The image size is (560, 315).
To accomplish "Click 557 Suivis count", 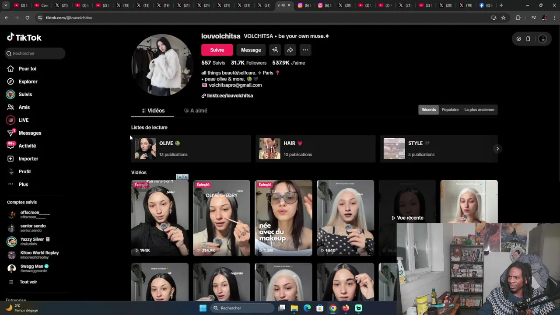I will [213, 63].
